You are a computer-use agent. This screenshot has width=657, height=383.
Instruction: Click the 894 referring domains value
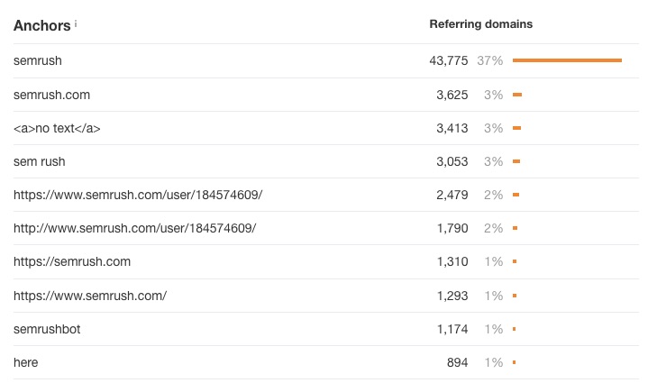(457, 362)
